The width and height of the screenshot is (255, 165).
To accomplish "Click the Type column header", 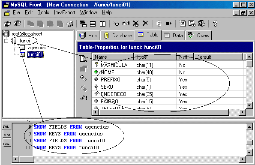I will point(155,57).
